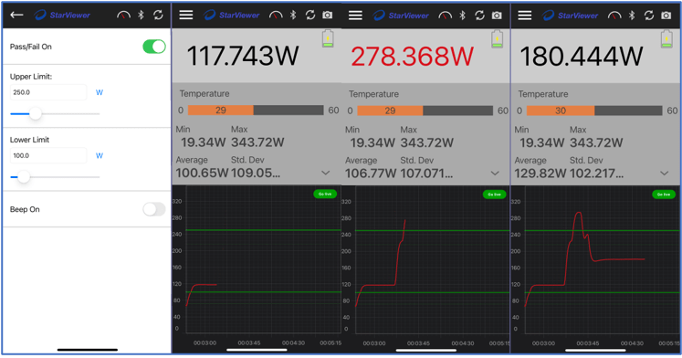The image size is (682, 358).
Task: Open hamburger menu on 180.444W screen
Action: pyautogui.click(x=525, y=16)
